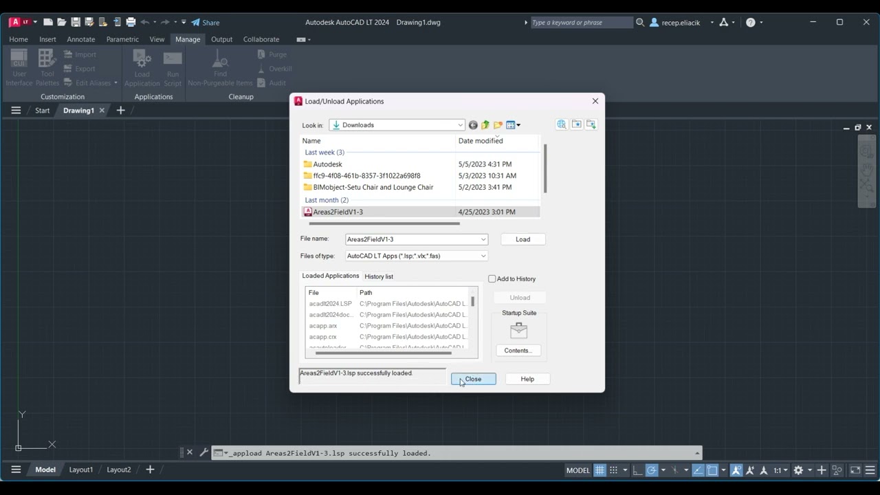Viewport: 880px width, 495px height.
Task: Open the Insert ribbon tab
Action: [47, 39]
